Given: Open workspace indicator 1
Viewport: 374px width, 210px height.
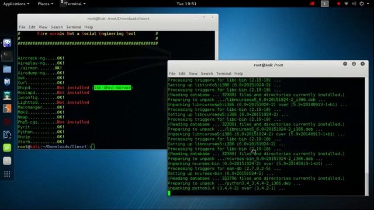Looking at the screenshot, I should tap(324, 3).
